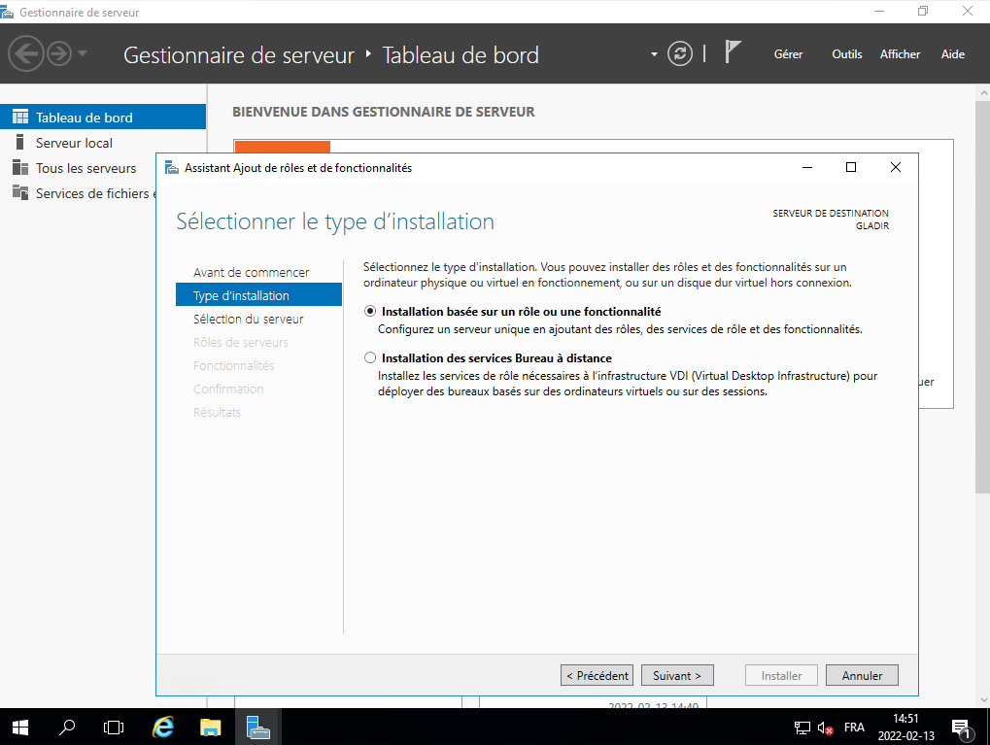Close the wizard dialog
Screen dimensions: 990x745
pyautogui.click(x=896, y=167)
